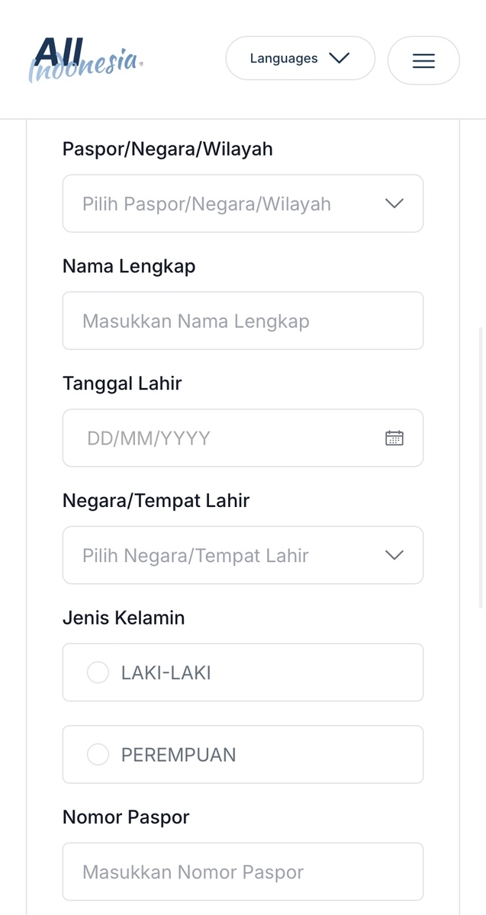The width and height of the screenshot is (486, 915).
Task: Expand Pilih Negara/Tempat Lahir dropdown
Action: 243,555
